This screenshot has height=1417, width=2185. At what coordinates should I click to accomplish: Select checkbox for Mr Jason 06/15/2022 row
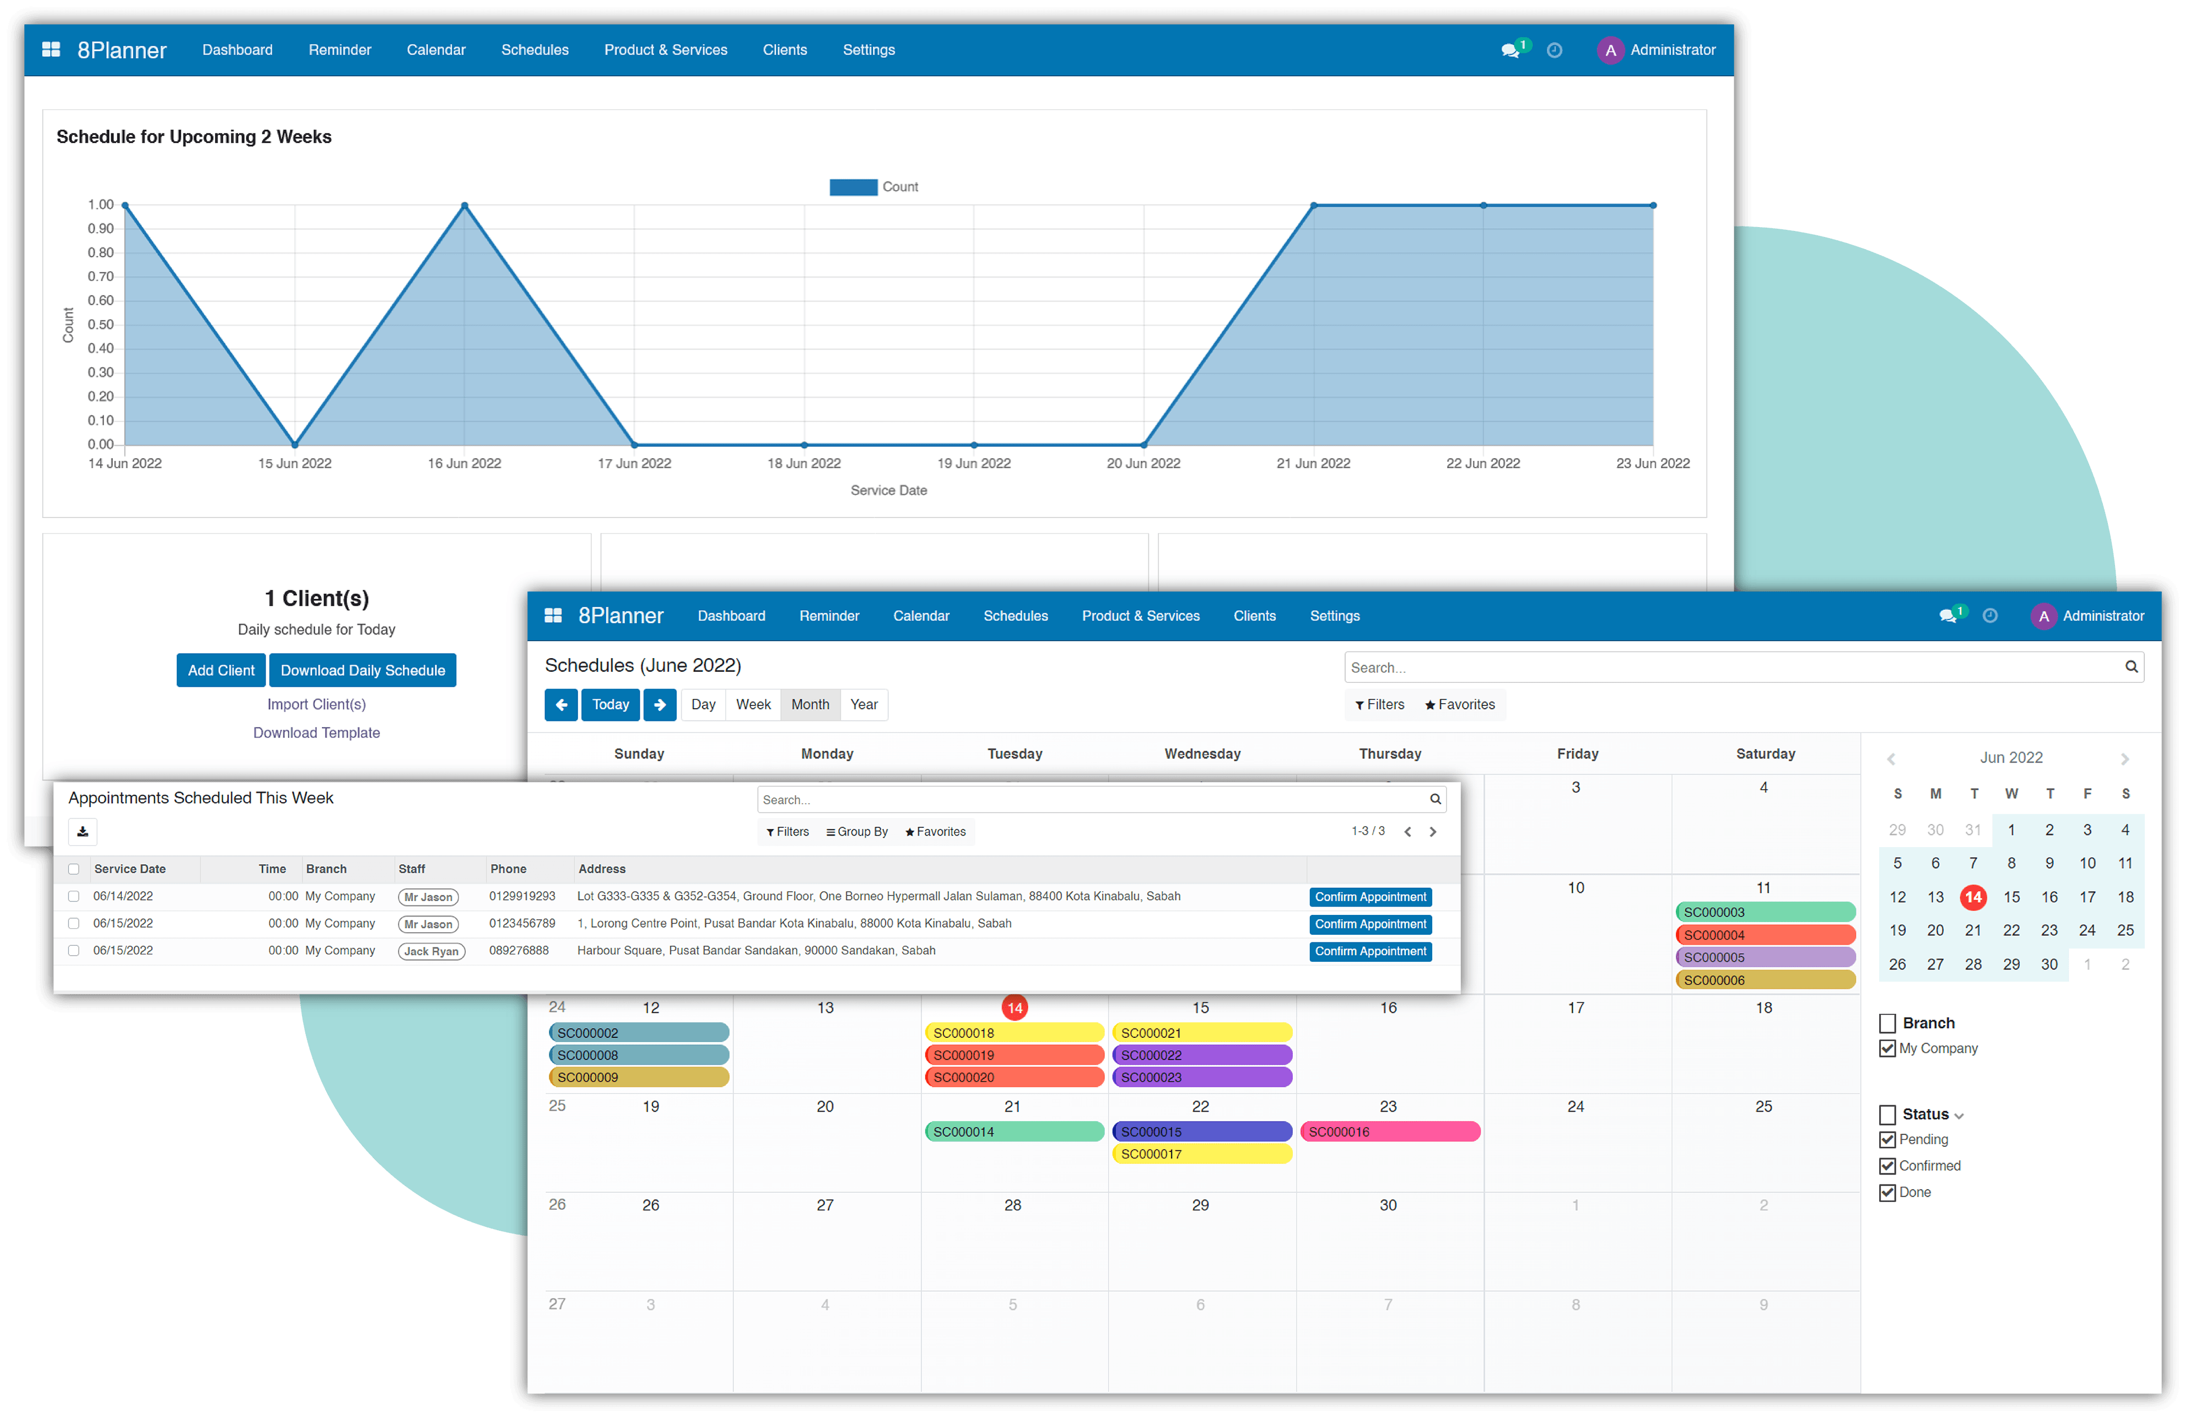click(73, 924)
